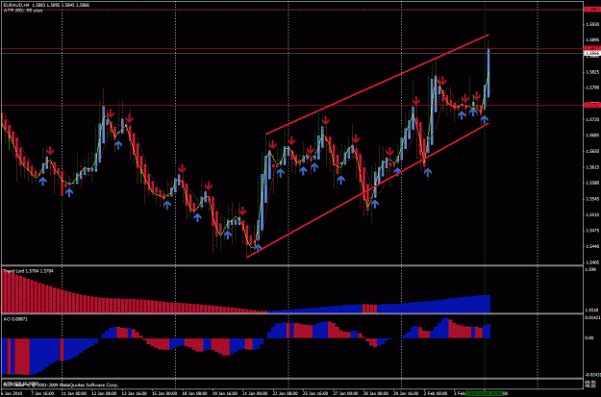601x397 pixels.
Task: Click the 1.5825 price axis label
Action: (x=592, y=72)
